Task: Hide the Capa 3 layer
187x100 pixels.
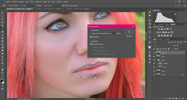Action: 154,53
